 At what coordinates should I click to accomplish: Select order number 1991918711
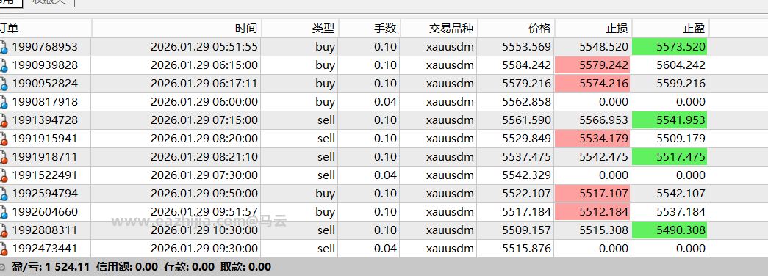(45, 157)
